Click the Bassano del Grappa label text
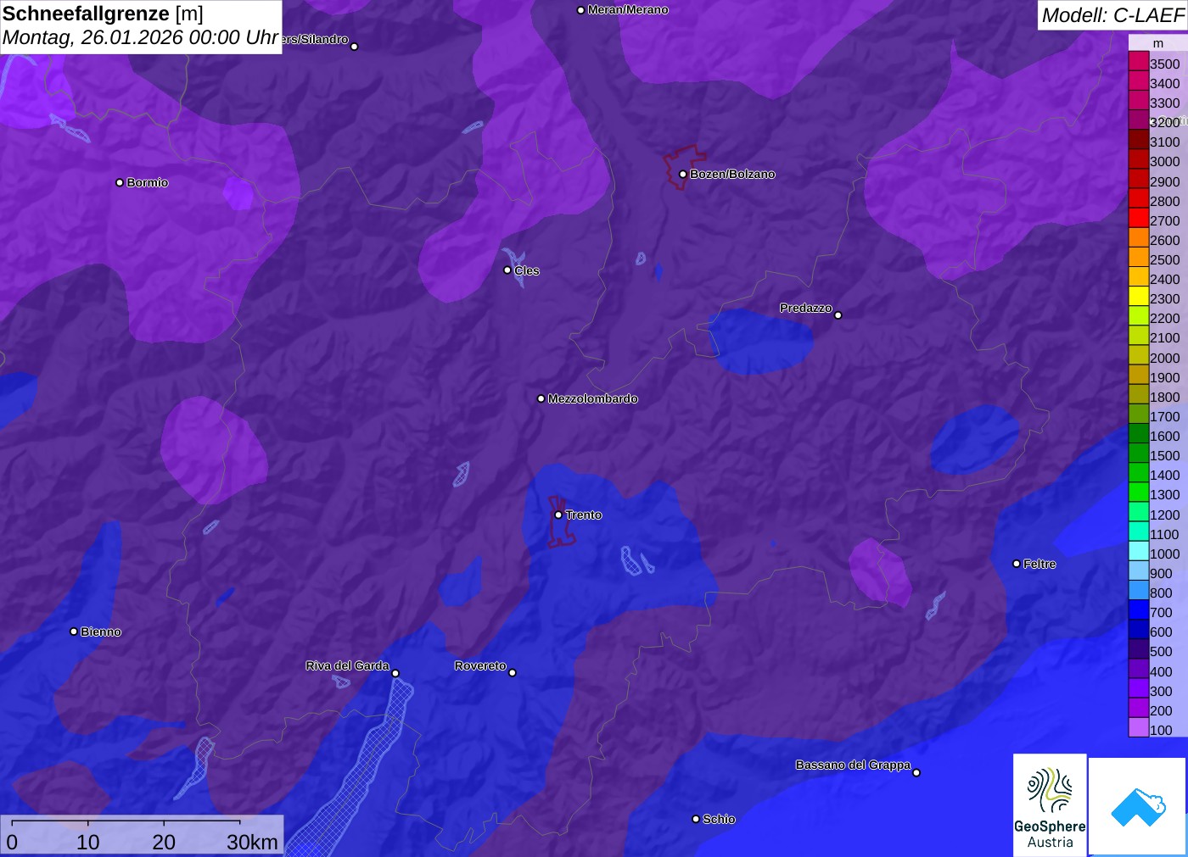Image resolution: width=1188 pixels, height=857 pixels. click(853, 765)
